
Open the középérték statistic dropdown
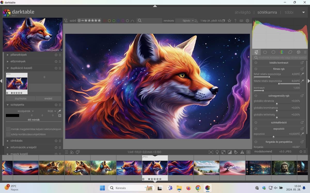(26, 111)
